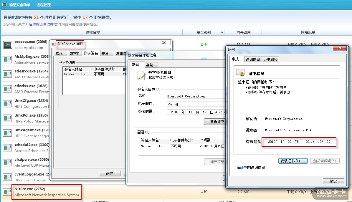Open the 详细信息 tab in NisSrv.exe properties
The height and width of the screenshot is (202, 352).
point(120,54)
